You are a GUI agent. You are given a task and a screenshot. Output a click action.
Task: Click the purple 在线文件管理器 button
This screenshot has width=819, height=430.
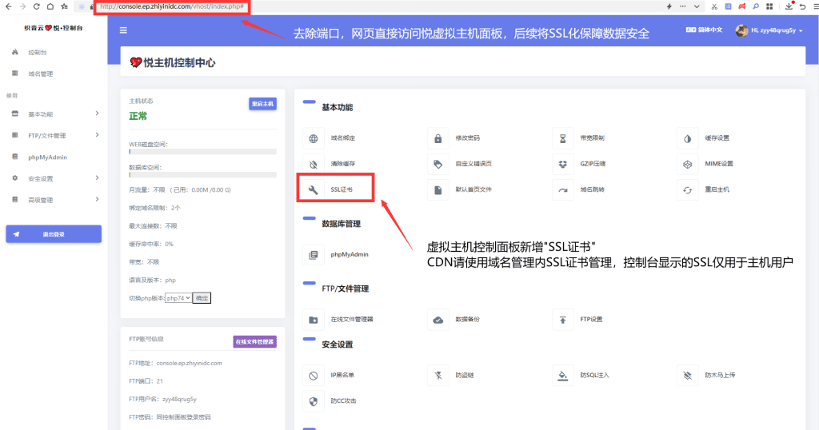pos(254,341)
